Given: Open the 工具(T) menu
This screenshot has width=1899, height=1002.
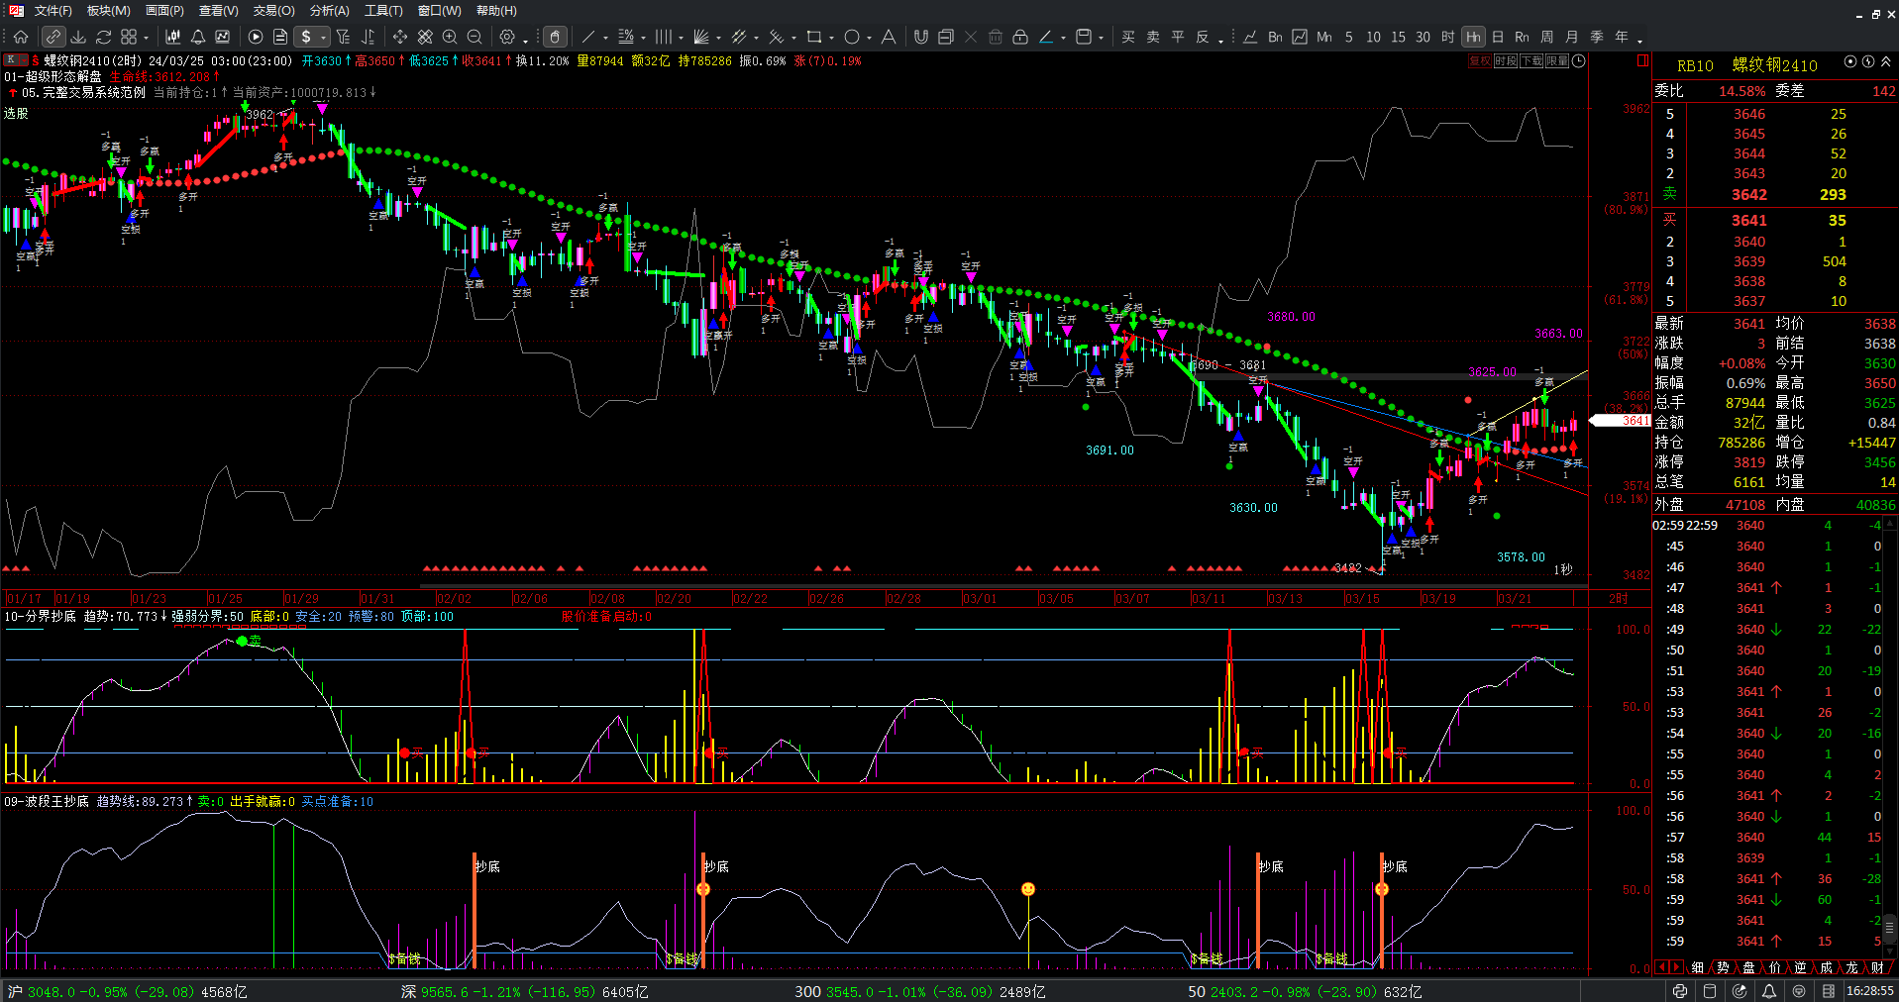Looking at the screenshot, I should (383, 11).
